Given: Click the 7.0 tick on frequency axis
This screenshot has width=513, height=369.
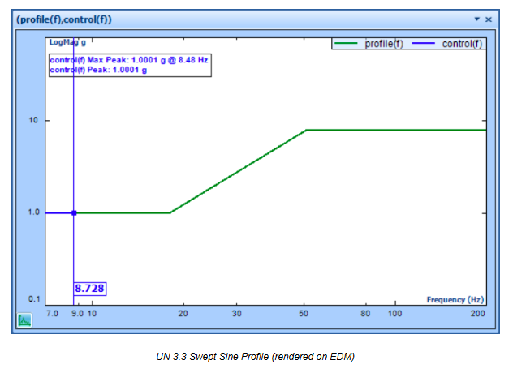Looking at the screenshot, I should coord(53,313).
